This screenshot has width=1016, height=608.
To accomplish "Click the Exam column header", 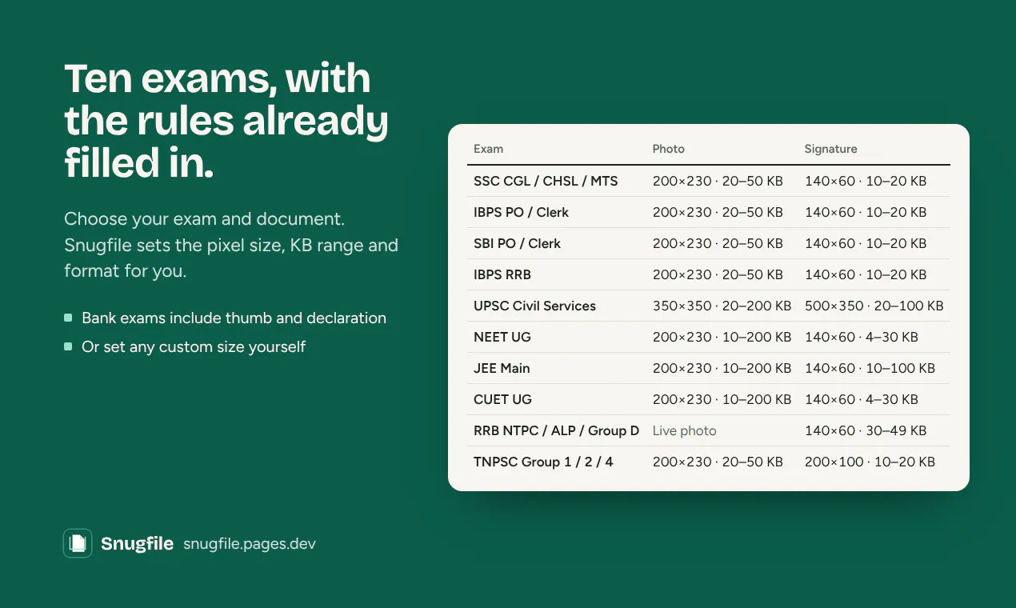I will click(x=488, y=149).
